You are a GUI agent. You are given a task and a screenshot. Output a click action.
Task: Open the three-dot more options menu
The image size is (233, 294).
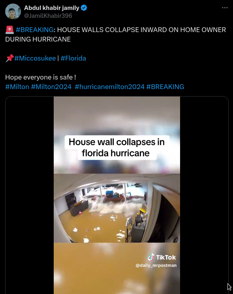225,8
